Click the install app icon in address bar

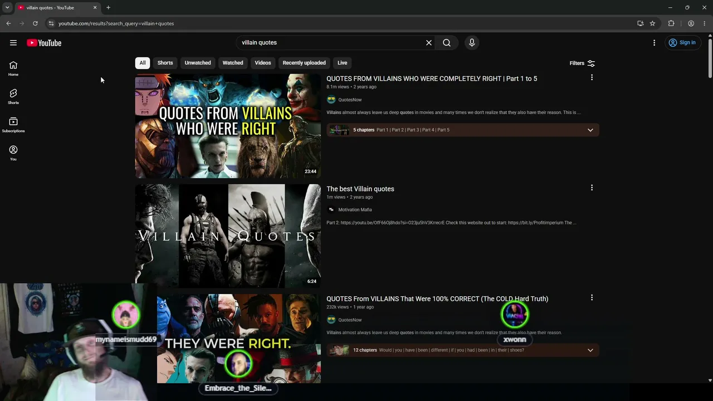pyautogui.click(x=640, y=23)
